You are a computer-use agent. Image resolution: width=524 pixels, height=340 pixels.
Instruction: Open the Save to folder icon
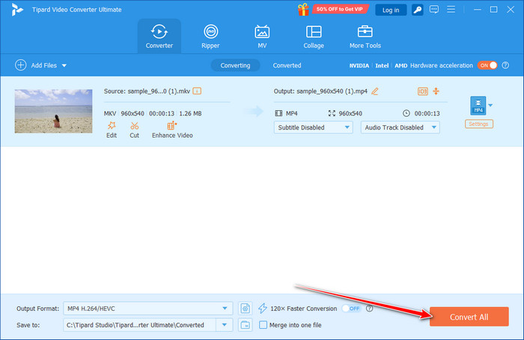(246, 324)
